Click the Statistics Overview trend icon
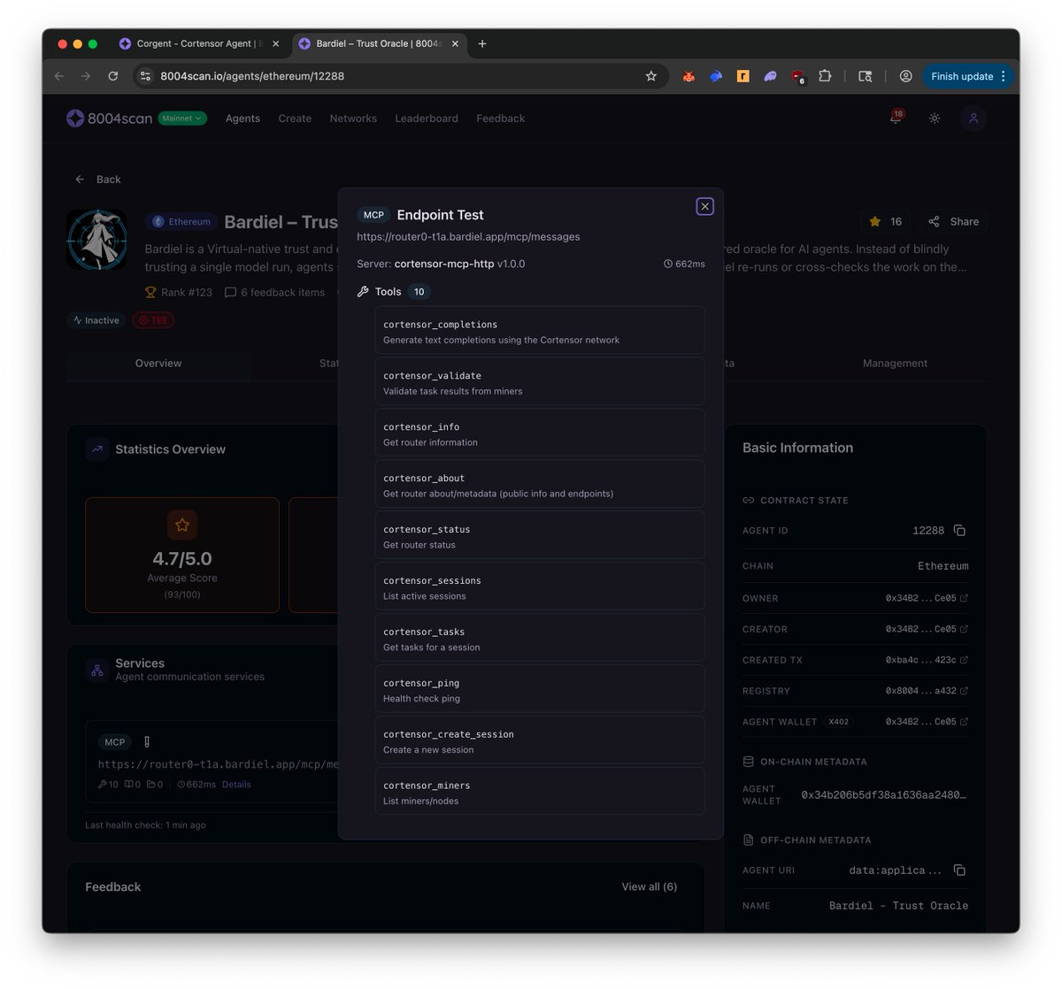Viewport: 1062px width, 989px height. (x=96, y=449)
